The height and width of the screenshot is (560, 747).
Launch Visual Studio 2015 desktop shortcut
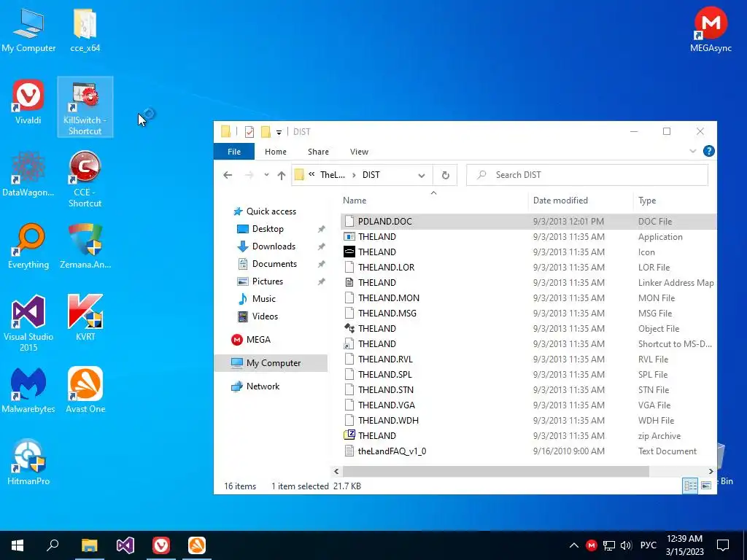(28, 323)
